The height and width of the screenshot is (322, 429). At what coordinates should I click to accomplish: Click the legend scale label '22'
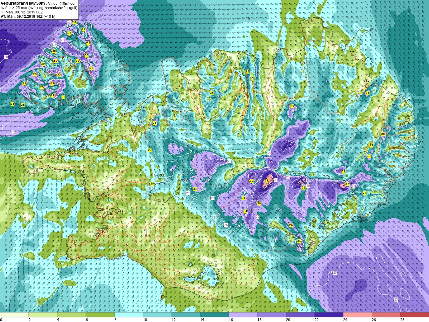(317, 320)
